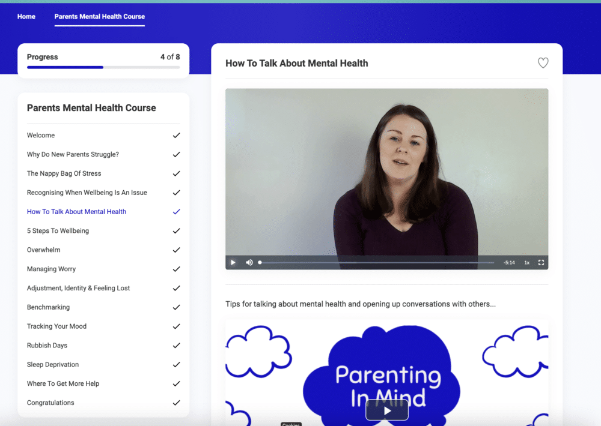Viewport: 601px width, 426px height.
Task: Click the Progress label
Action: [42, 56]
